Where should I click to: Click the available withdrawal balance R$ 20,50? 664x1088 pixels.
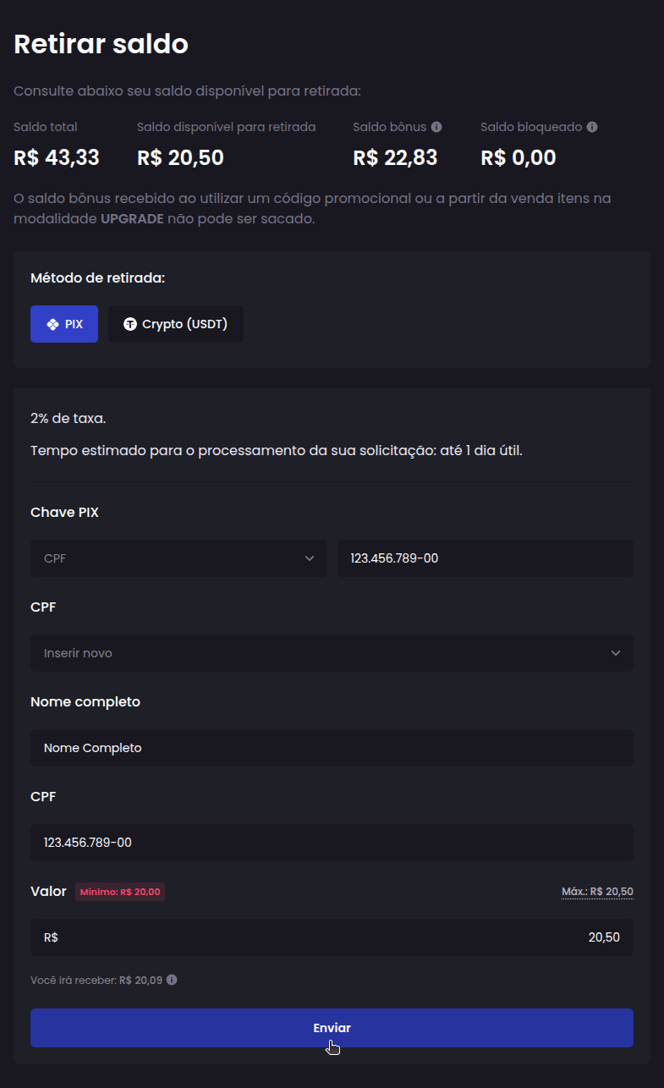click(180, 157)
